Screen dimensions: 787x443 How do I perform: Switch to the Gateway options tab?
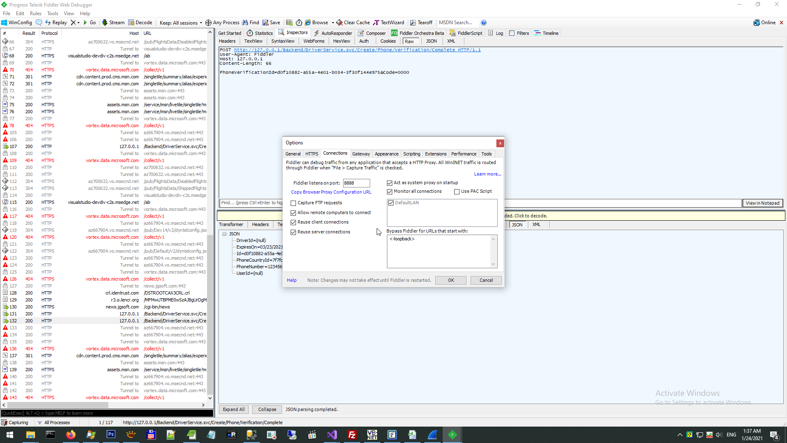[361, 154]
